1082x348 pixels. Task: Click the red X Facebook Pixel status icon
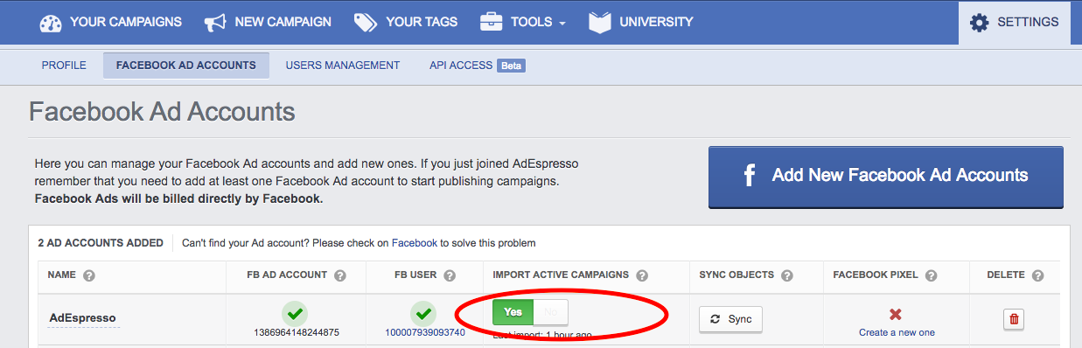point(896,314)
